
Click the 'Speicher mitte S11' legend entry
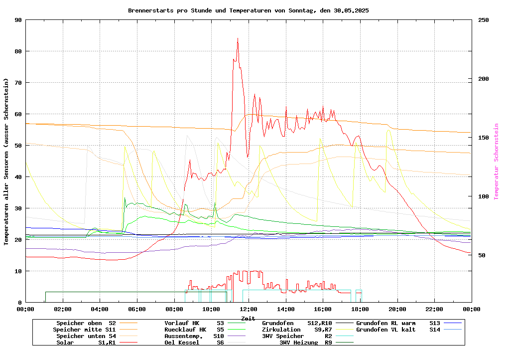tap(84, 330)
